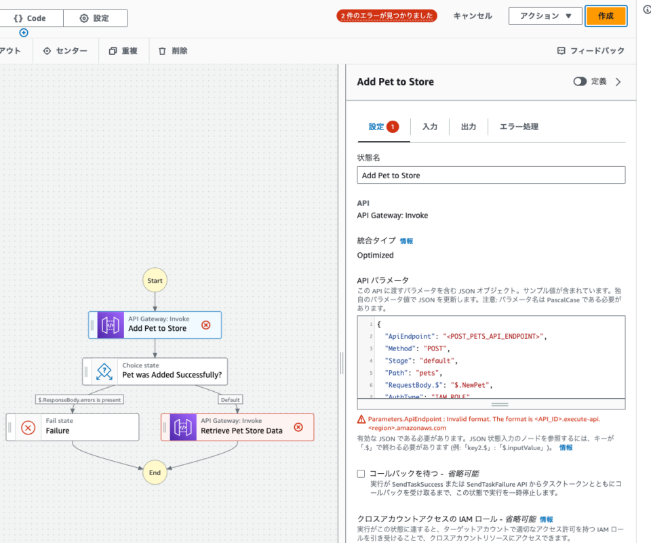Image resolution: width=651 pixels, height=543 pixels.
Task: Click the Default branch label
Action: point(231,400)
